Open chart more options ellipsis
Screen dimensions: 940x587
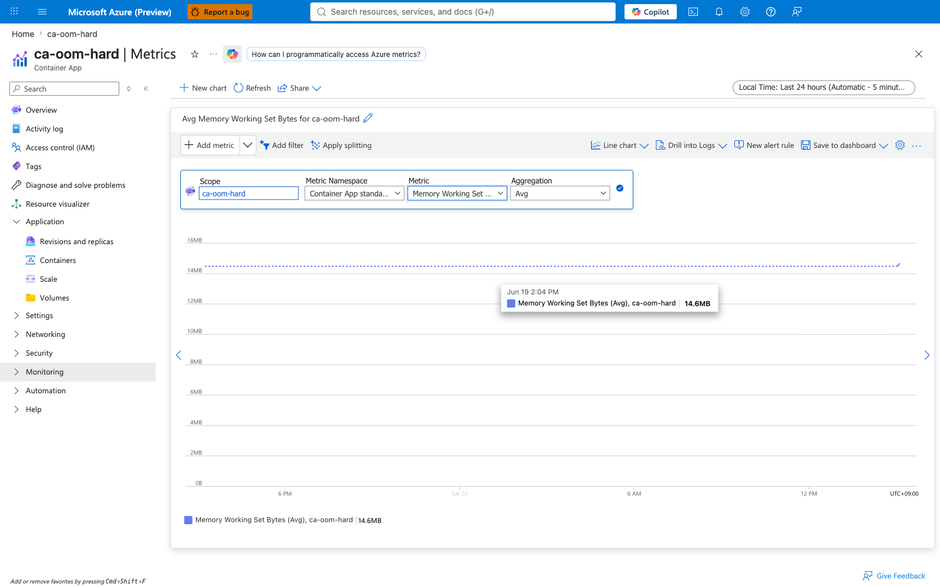point(916,146)
